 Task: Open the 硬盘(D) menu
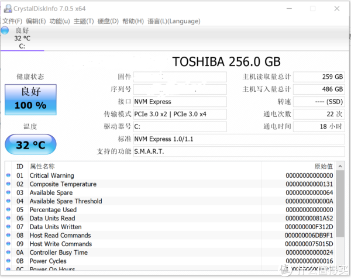pyautogui.click(x=108, y=21)
